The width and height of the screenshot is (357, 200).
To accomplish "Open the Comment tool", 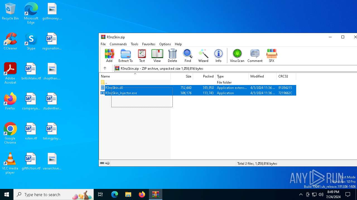I will point(255,56).
